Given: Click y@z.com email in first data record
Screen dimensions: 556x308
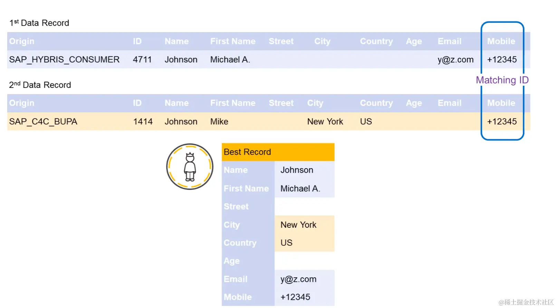Looking at the screenshot, I should (456, 60).
